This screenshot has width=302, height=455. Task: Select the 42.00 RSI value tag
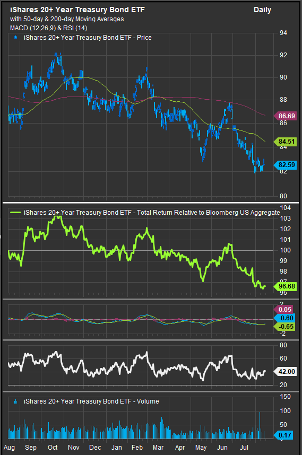click(285, 372)
